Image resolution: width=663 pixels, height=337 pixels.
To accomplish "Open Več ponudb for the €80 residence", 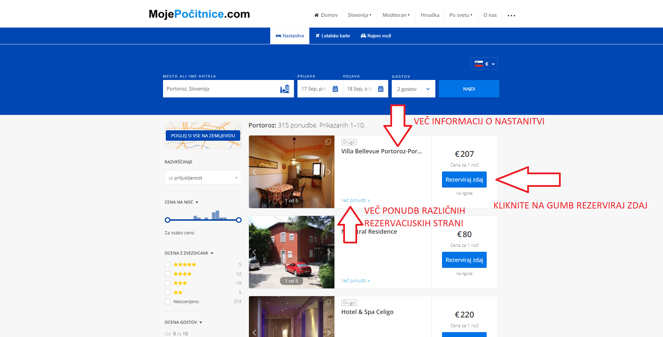I will click(x=355, y=281).
